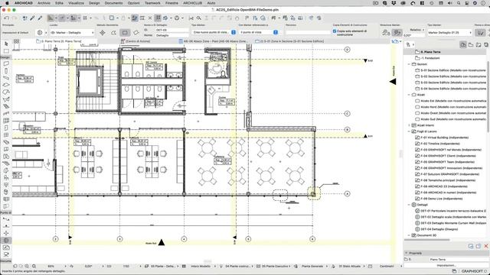Open the Documento menu
This screenshot has width=490, height=275.
113,3
